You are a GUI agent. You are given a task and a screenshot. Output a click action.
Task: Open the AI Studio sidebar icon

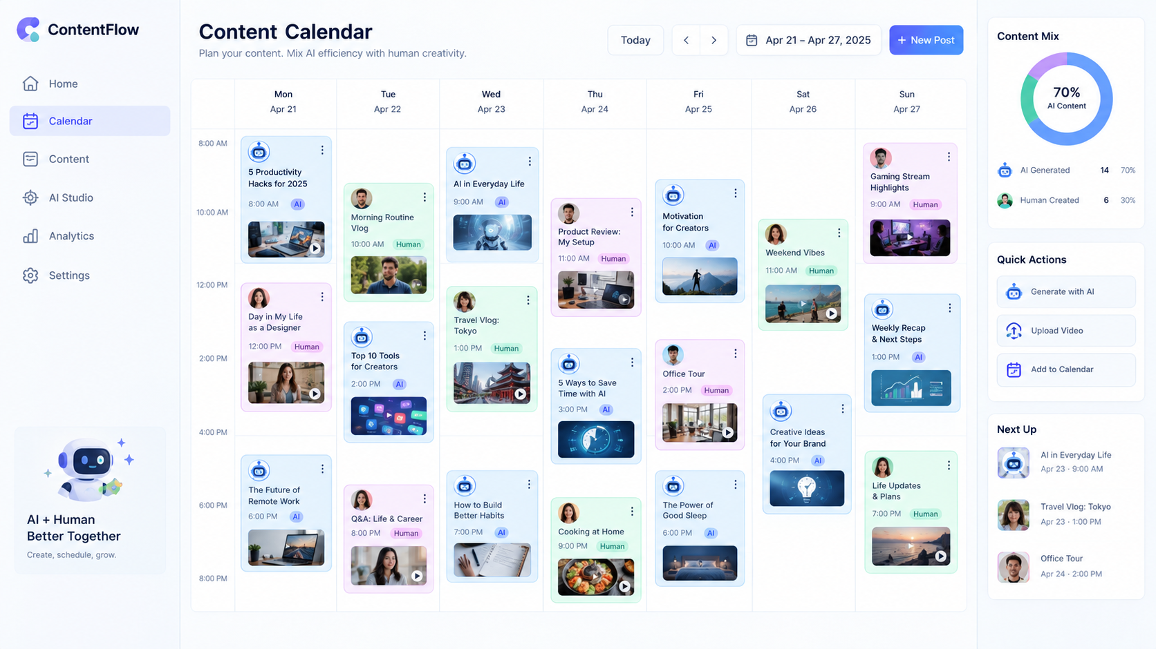coord(30,197)
